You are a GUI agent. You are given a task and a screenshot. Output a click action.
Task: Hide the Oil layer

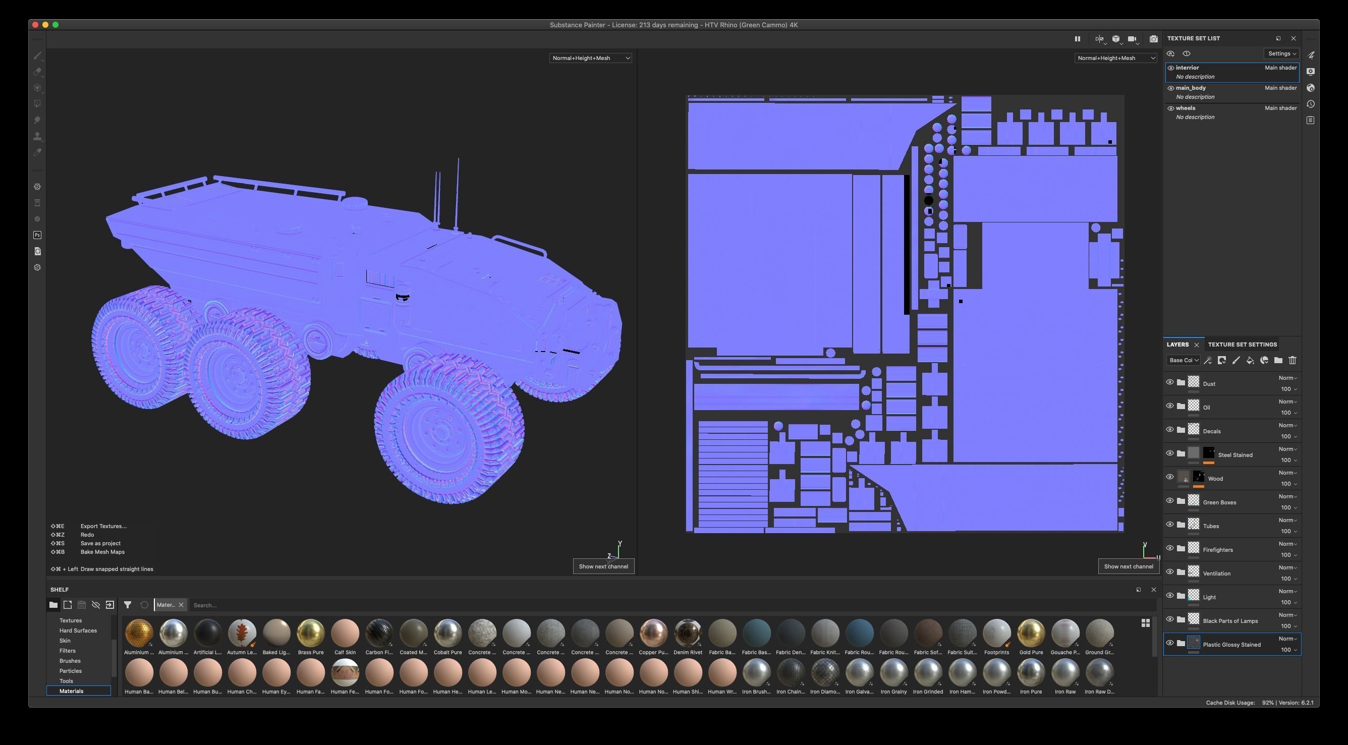1169,406
